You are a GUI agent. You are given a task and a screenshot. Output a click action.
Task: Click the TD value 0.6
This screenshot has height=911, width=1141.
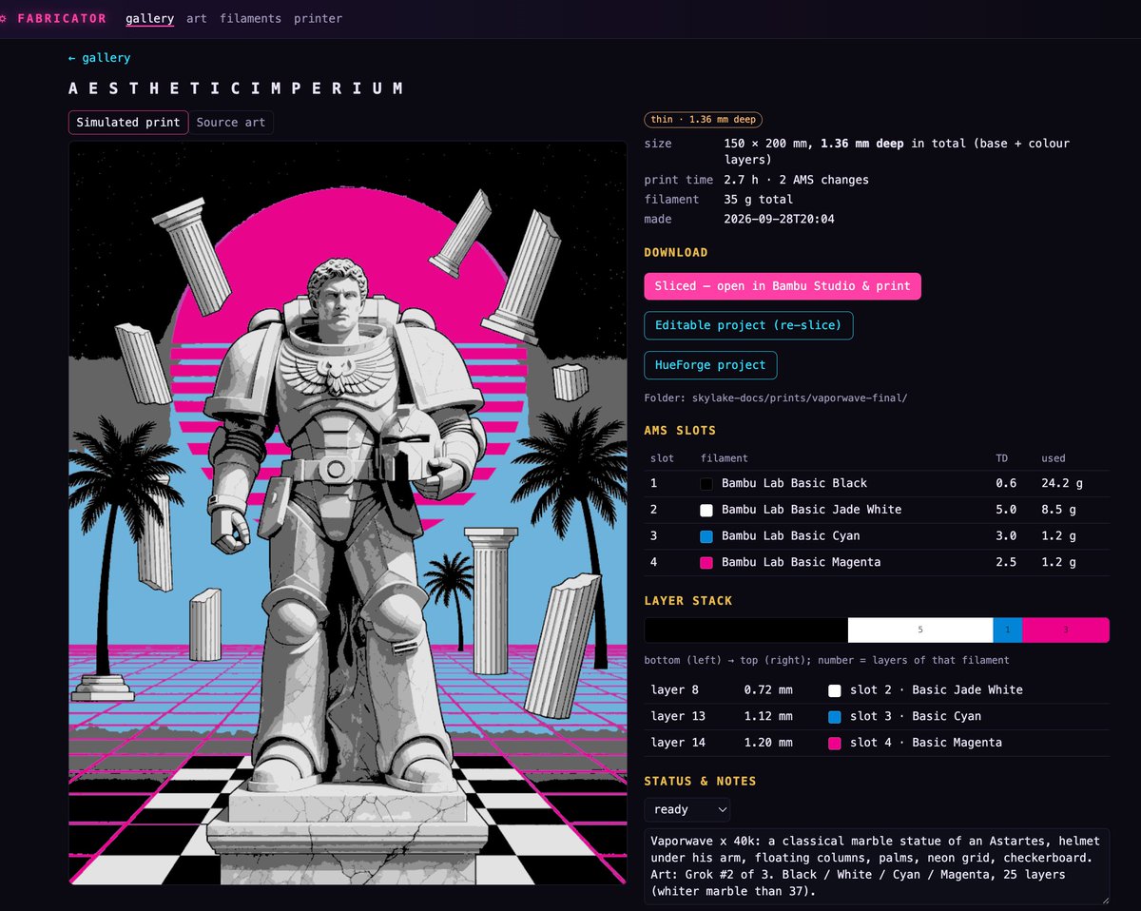pyautogui.click(x=1006, y=483)
